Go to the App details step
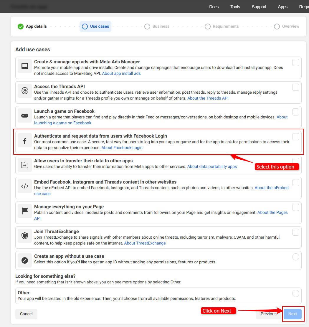Screen dimensions: 309x327 pos(32,27)
